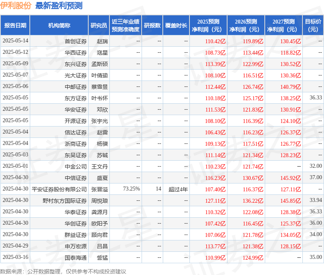
Task: Click the 33.94 target price
Action: (316, 200)
